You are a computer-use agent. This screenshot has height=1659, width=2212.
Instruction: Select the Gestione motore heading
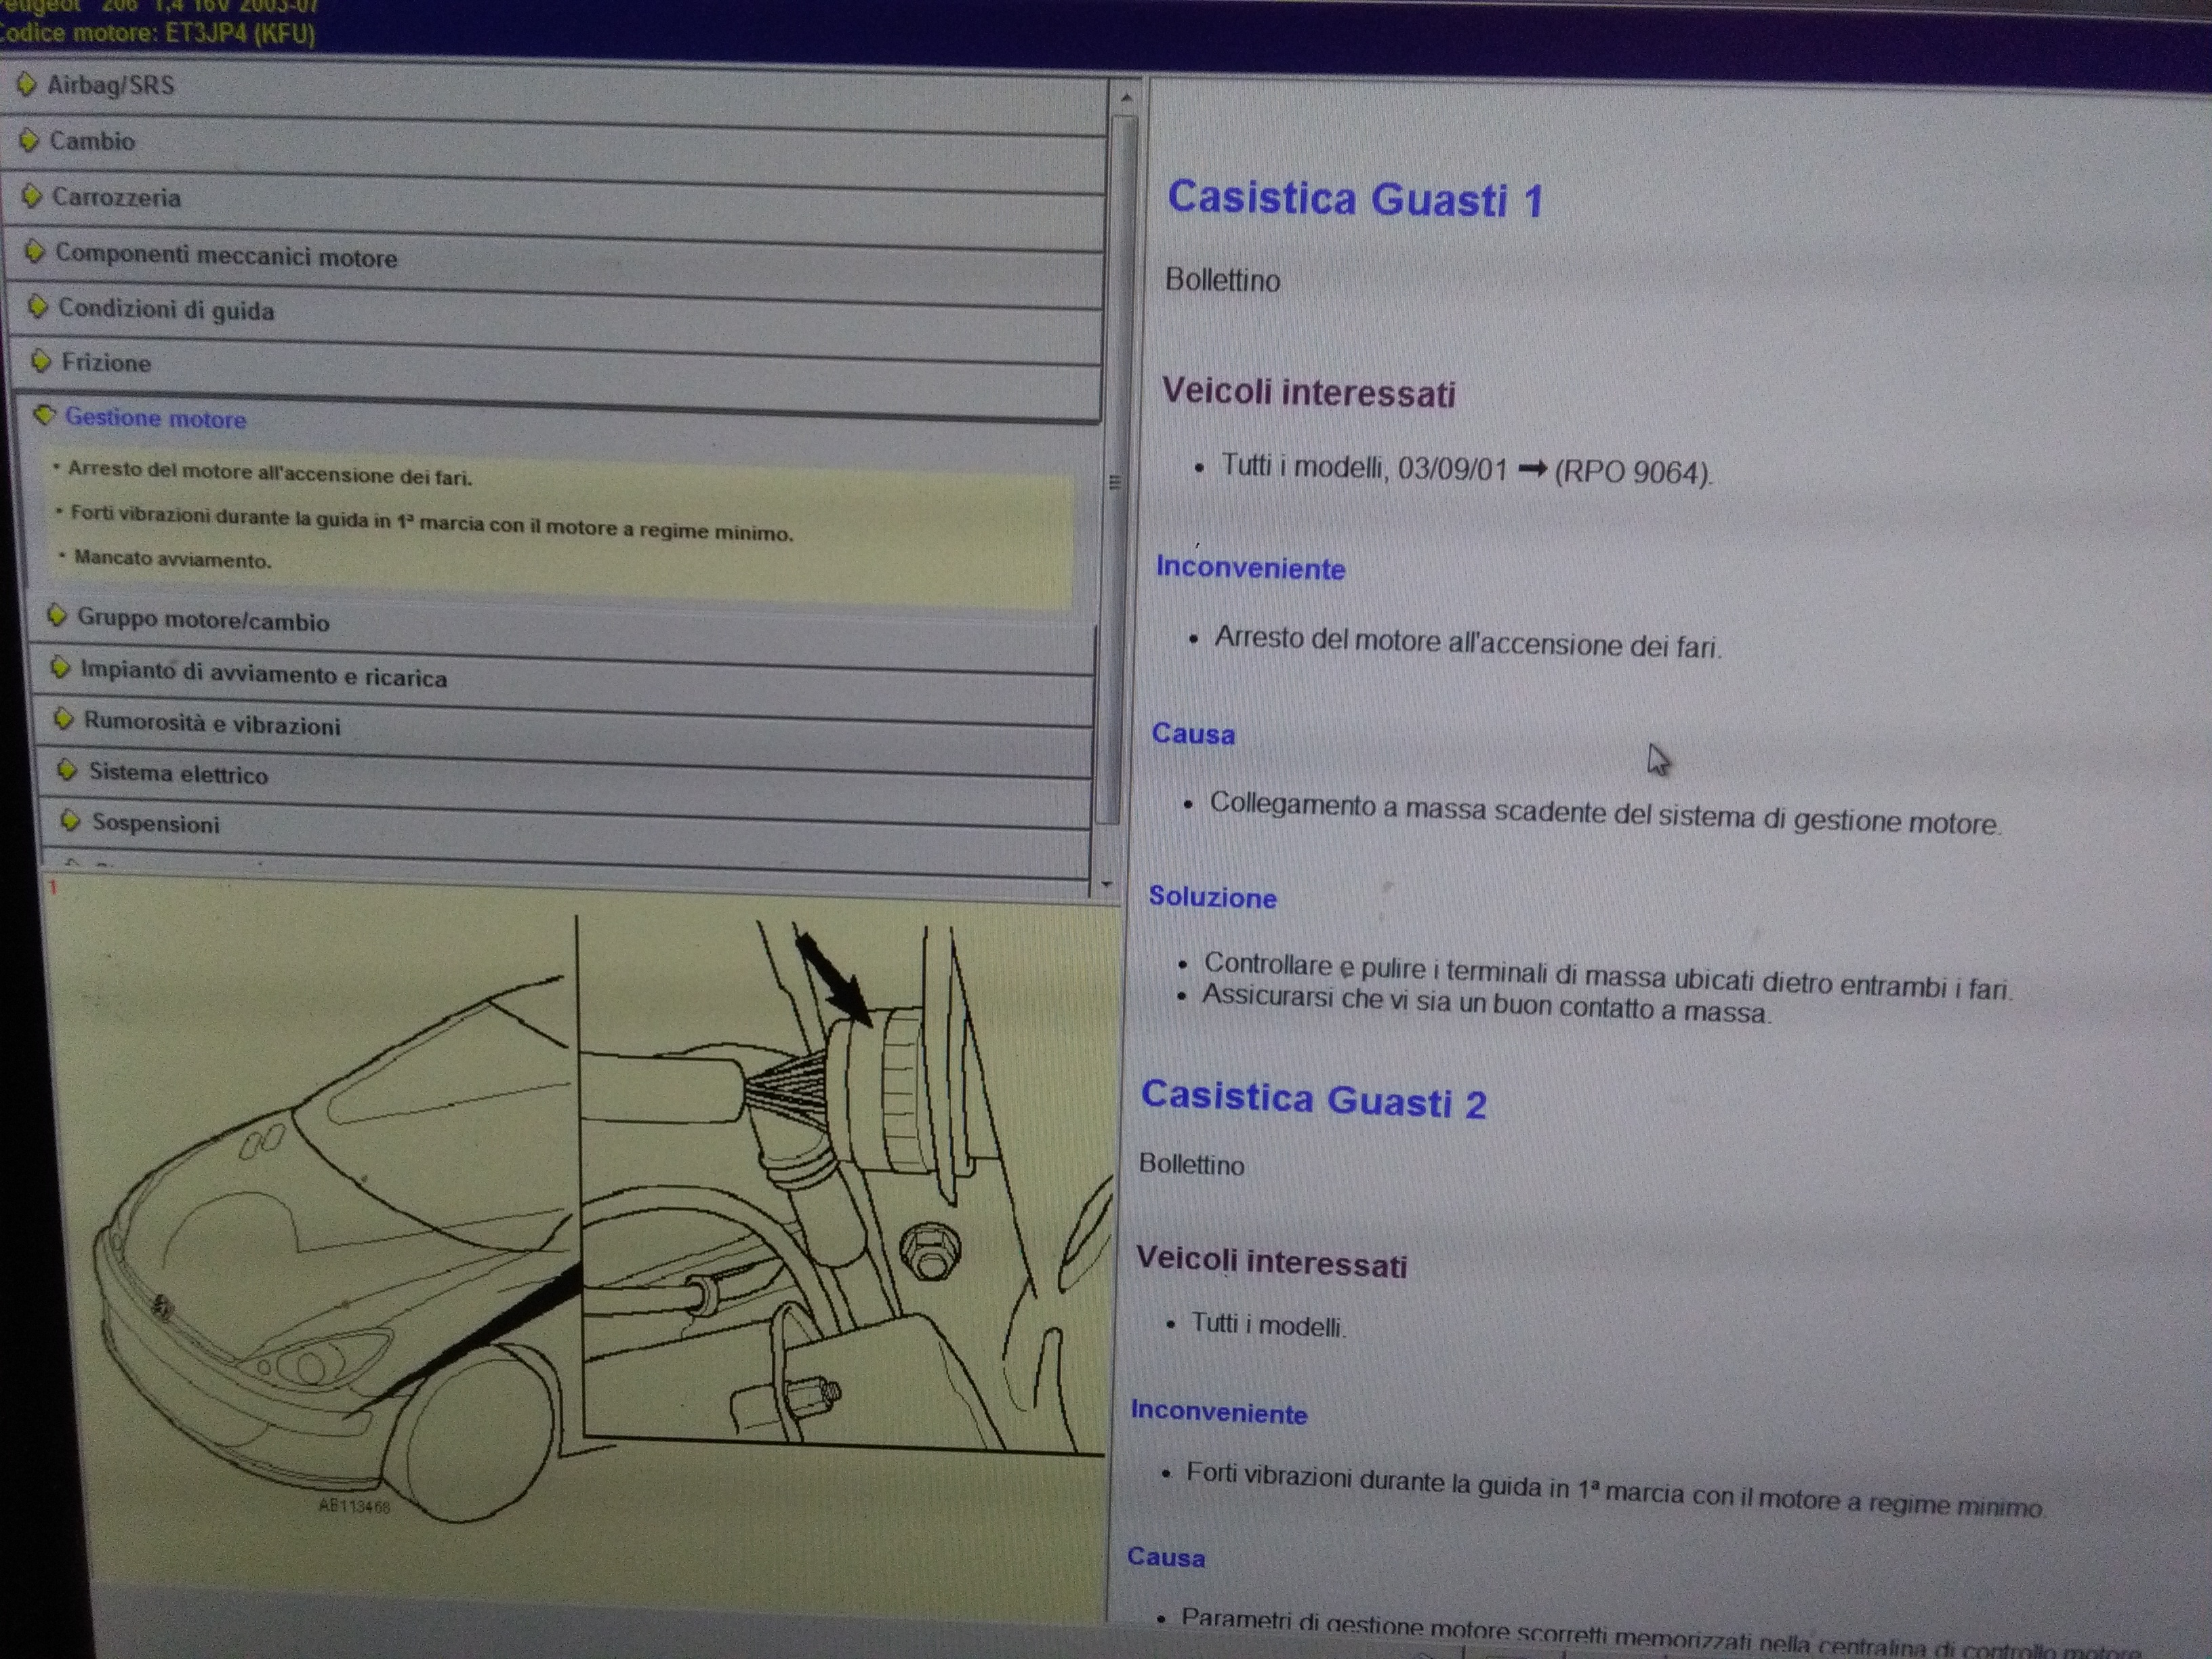[155, 418]
